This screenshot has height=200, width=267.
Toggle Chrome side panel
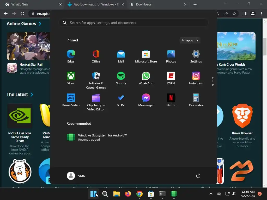pos(245,14)
